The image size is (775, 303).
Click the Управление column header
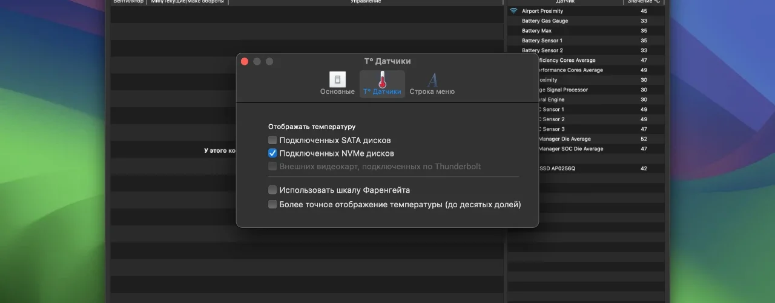pyautogui.click(x=366, y=2)
